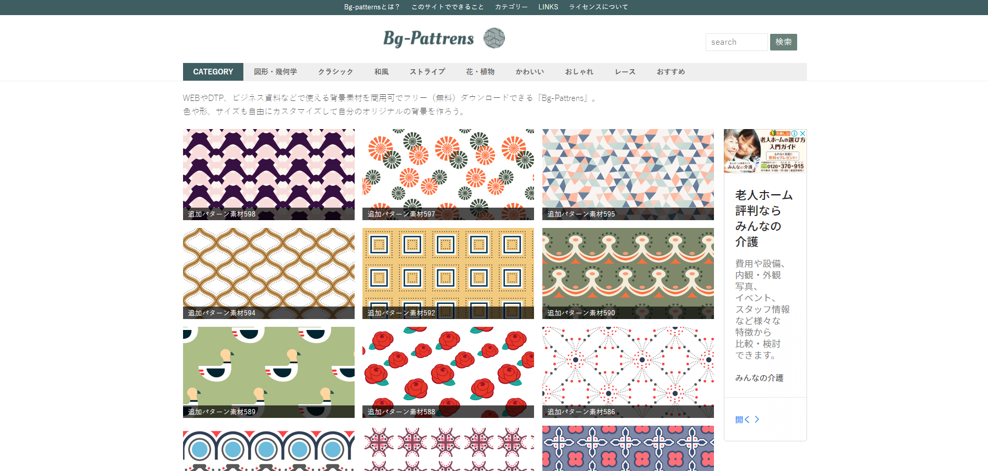Select the 和風 category
Image resolution: width=988 pixels, height=471 pixels.
coord(381,72)
